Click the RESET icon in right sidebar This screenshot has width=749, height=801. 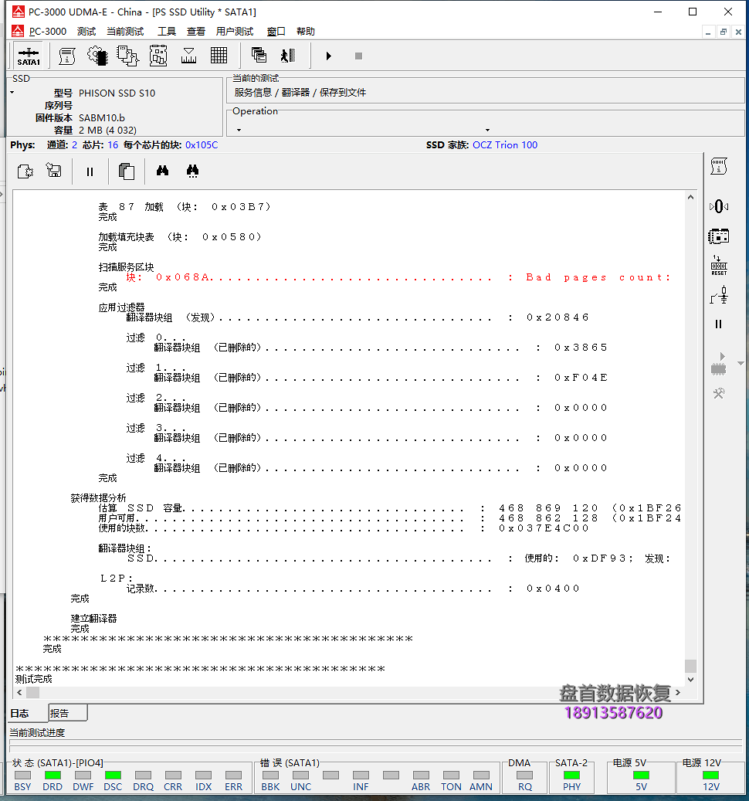[x=719, y=266]
